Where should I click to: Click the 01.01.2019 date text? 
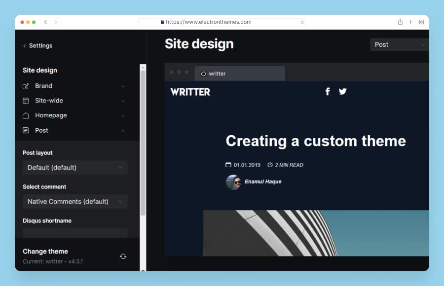(247, 165)
